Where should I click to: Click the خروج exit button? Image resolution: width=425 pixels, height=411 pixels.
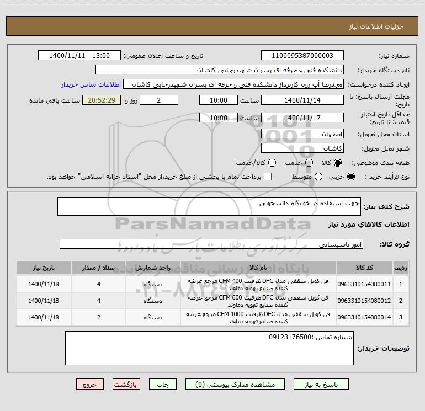coord(90,385)
